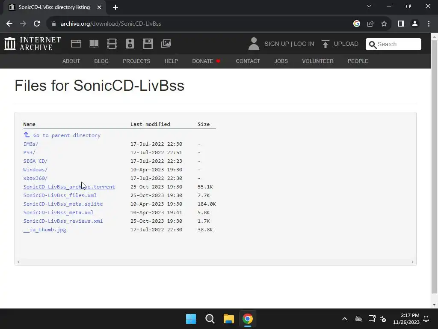Click the listing's scroll-left arrow
Viewport: 438px width, 329px height.
pos(18,262)
